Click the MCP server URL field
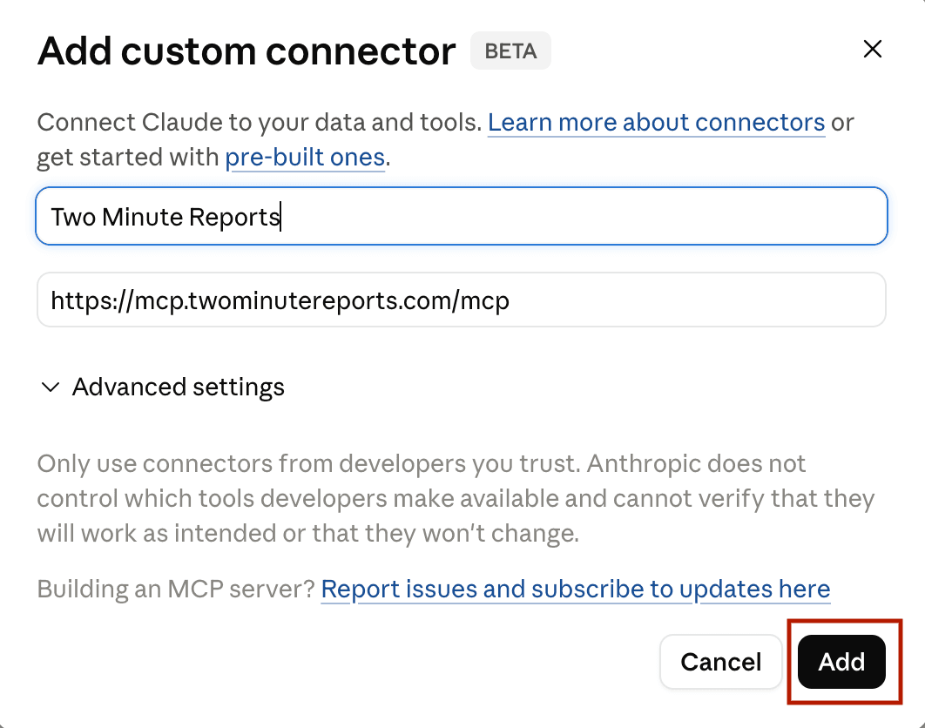This screenshot has width=925, height=728. (462, 300)
